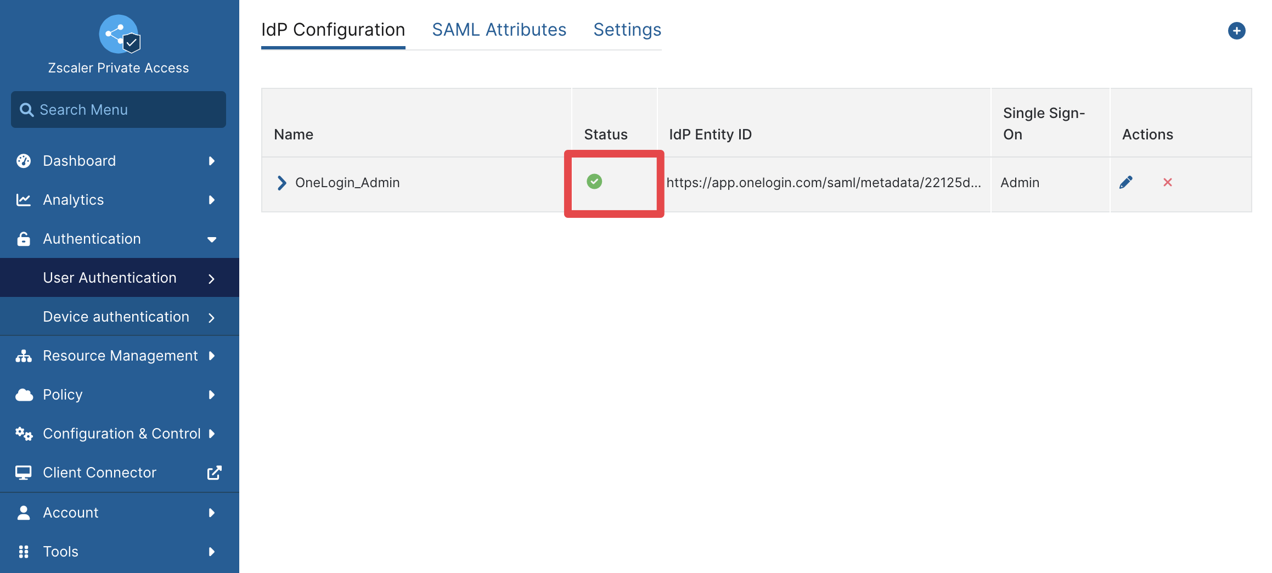The width and height of the screenshot is (1272, 573).
Task: Click the Client Connector monitor icon
Action: tap(24, 473)
